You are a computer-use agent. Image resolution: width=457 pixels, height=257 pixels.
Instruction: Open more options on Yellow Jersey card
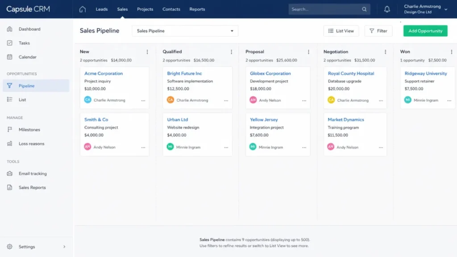click(x=304, y=147)
